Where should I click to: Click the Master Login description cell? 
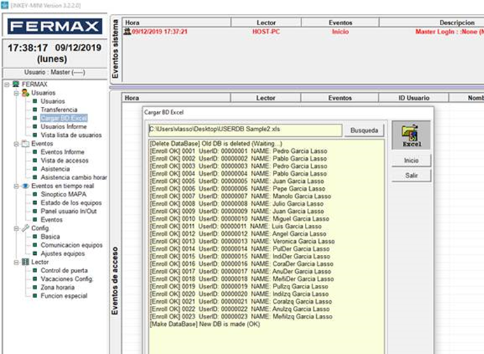(450, 31)
